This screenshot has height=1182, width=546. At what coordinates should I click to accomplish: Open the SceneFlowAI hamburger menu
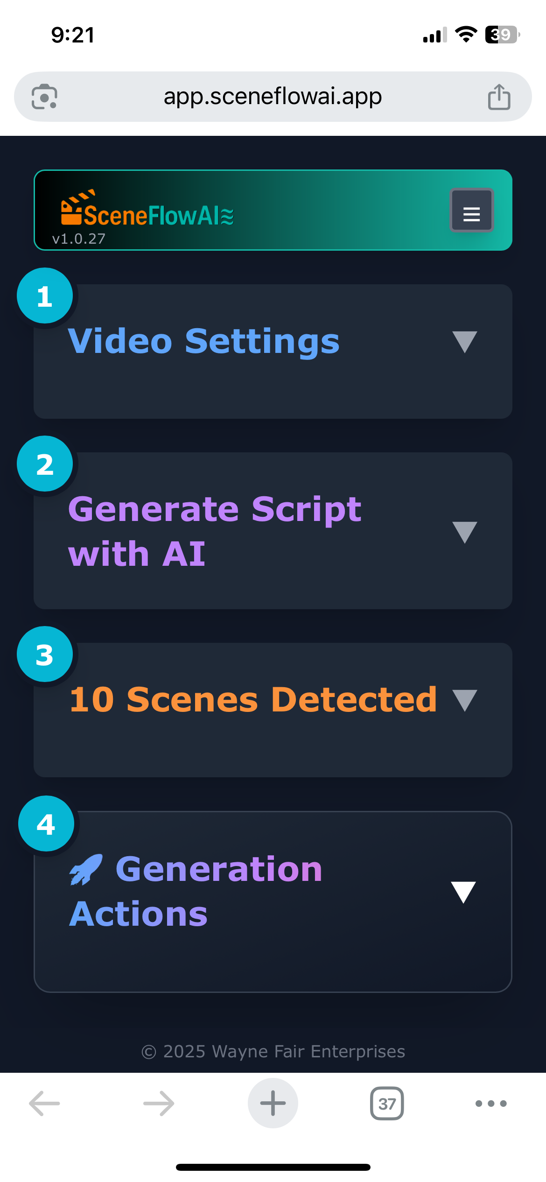pyautogui.click(x=471, y=211)
